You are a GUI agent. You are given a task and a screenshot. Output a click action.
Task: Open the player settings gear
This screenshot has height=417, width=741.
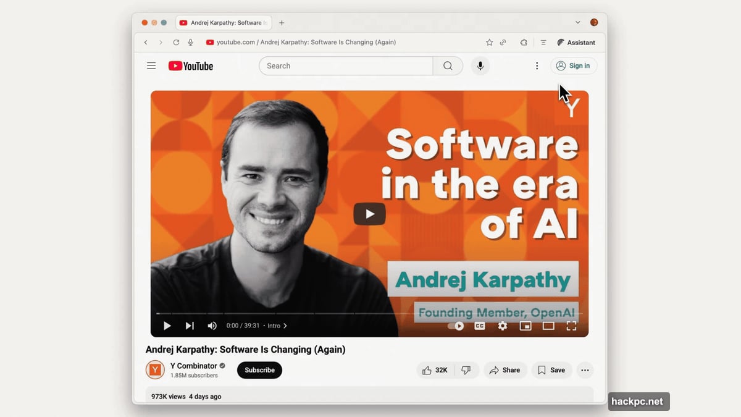pyautogui.click(x=502, y=326)
